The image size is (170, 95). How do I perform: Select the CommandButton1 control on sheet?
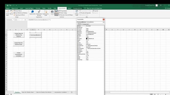pyautogui.click(x=36, y=35)
